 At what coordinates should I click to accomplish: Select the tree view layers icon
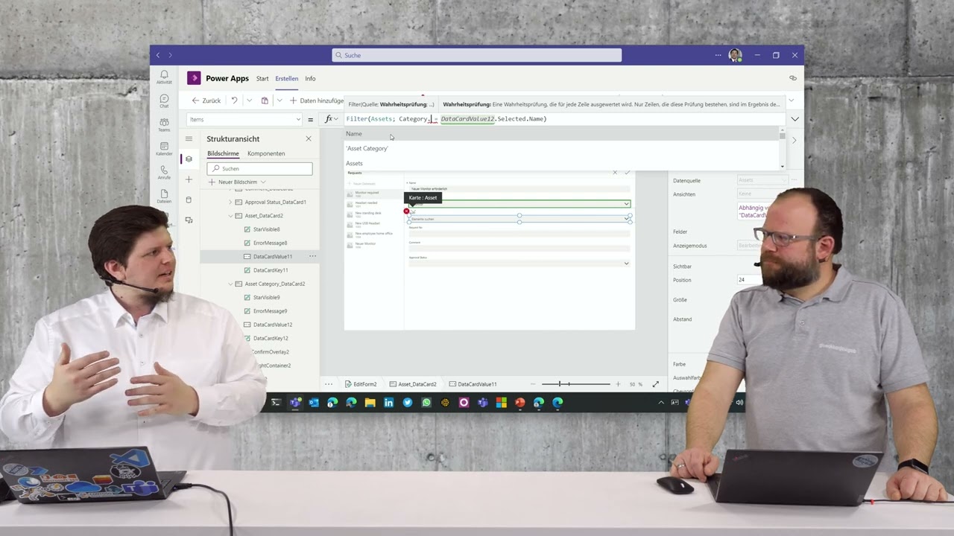click(189, 159)
